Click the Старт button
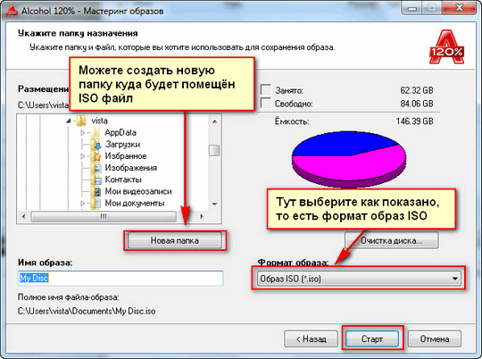Viewport: 482px width, 359px height. coord(372,339)
